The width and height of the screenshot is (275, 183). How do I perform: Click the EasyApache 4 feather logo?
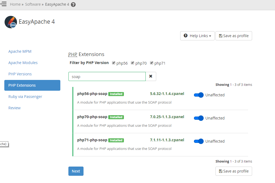[x=11, y=22]
